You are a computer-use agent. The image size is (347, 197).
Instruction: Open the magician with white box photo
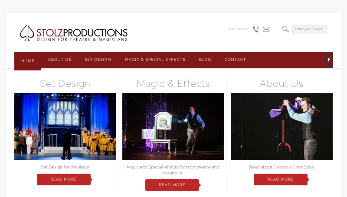pos(173,127)
